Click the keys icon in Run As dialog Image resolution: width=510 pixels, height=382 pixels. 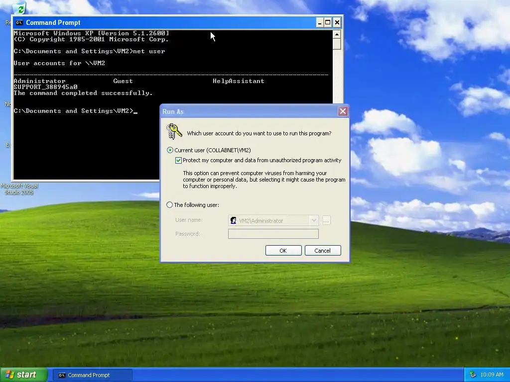point(174,131)
